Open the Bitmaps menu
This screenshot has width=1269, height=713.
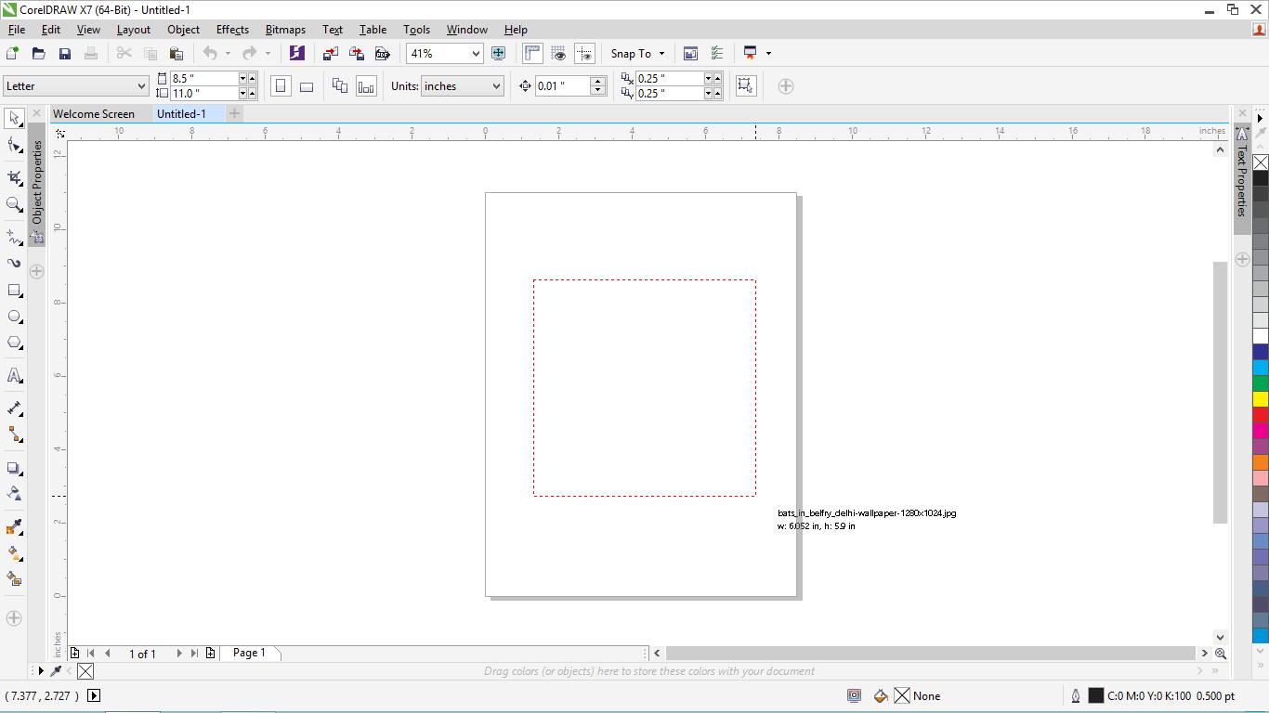click(x=285, y=29)
